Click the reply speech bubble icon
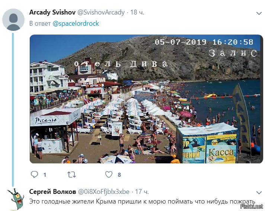 pos(34,174)
